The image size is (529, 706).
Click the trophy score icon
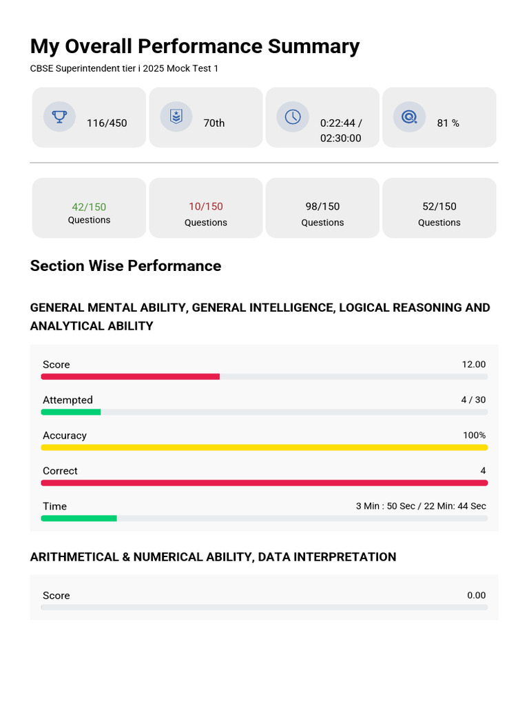[59, 117]
